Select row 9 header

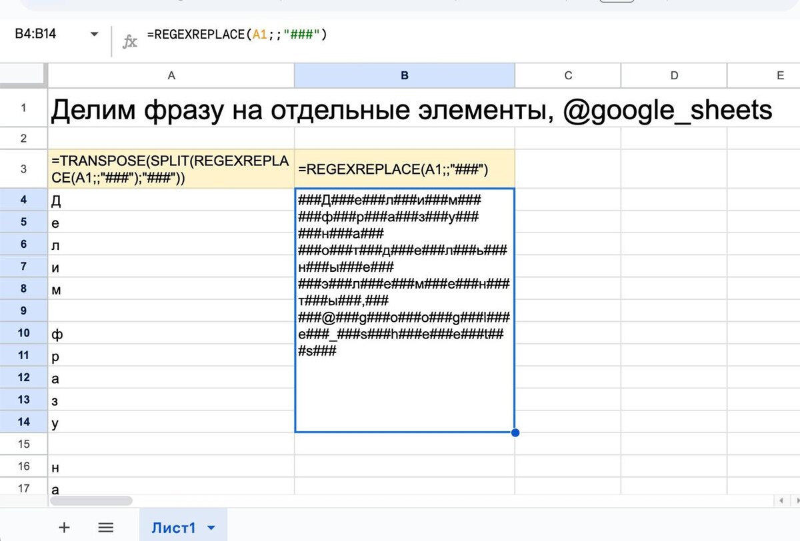point(23,310)
